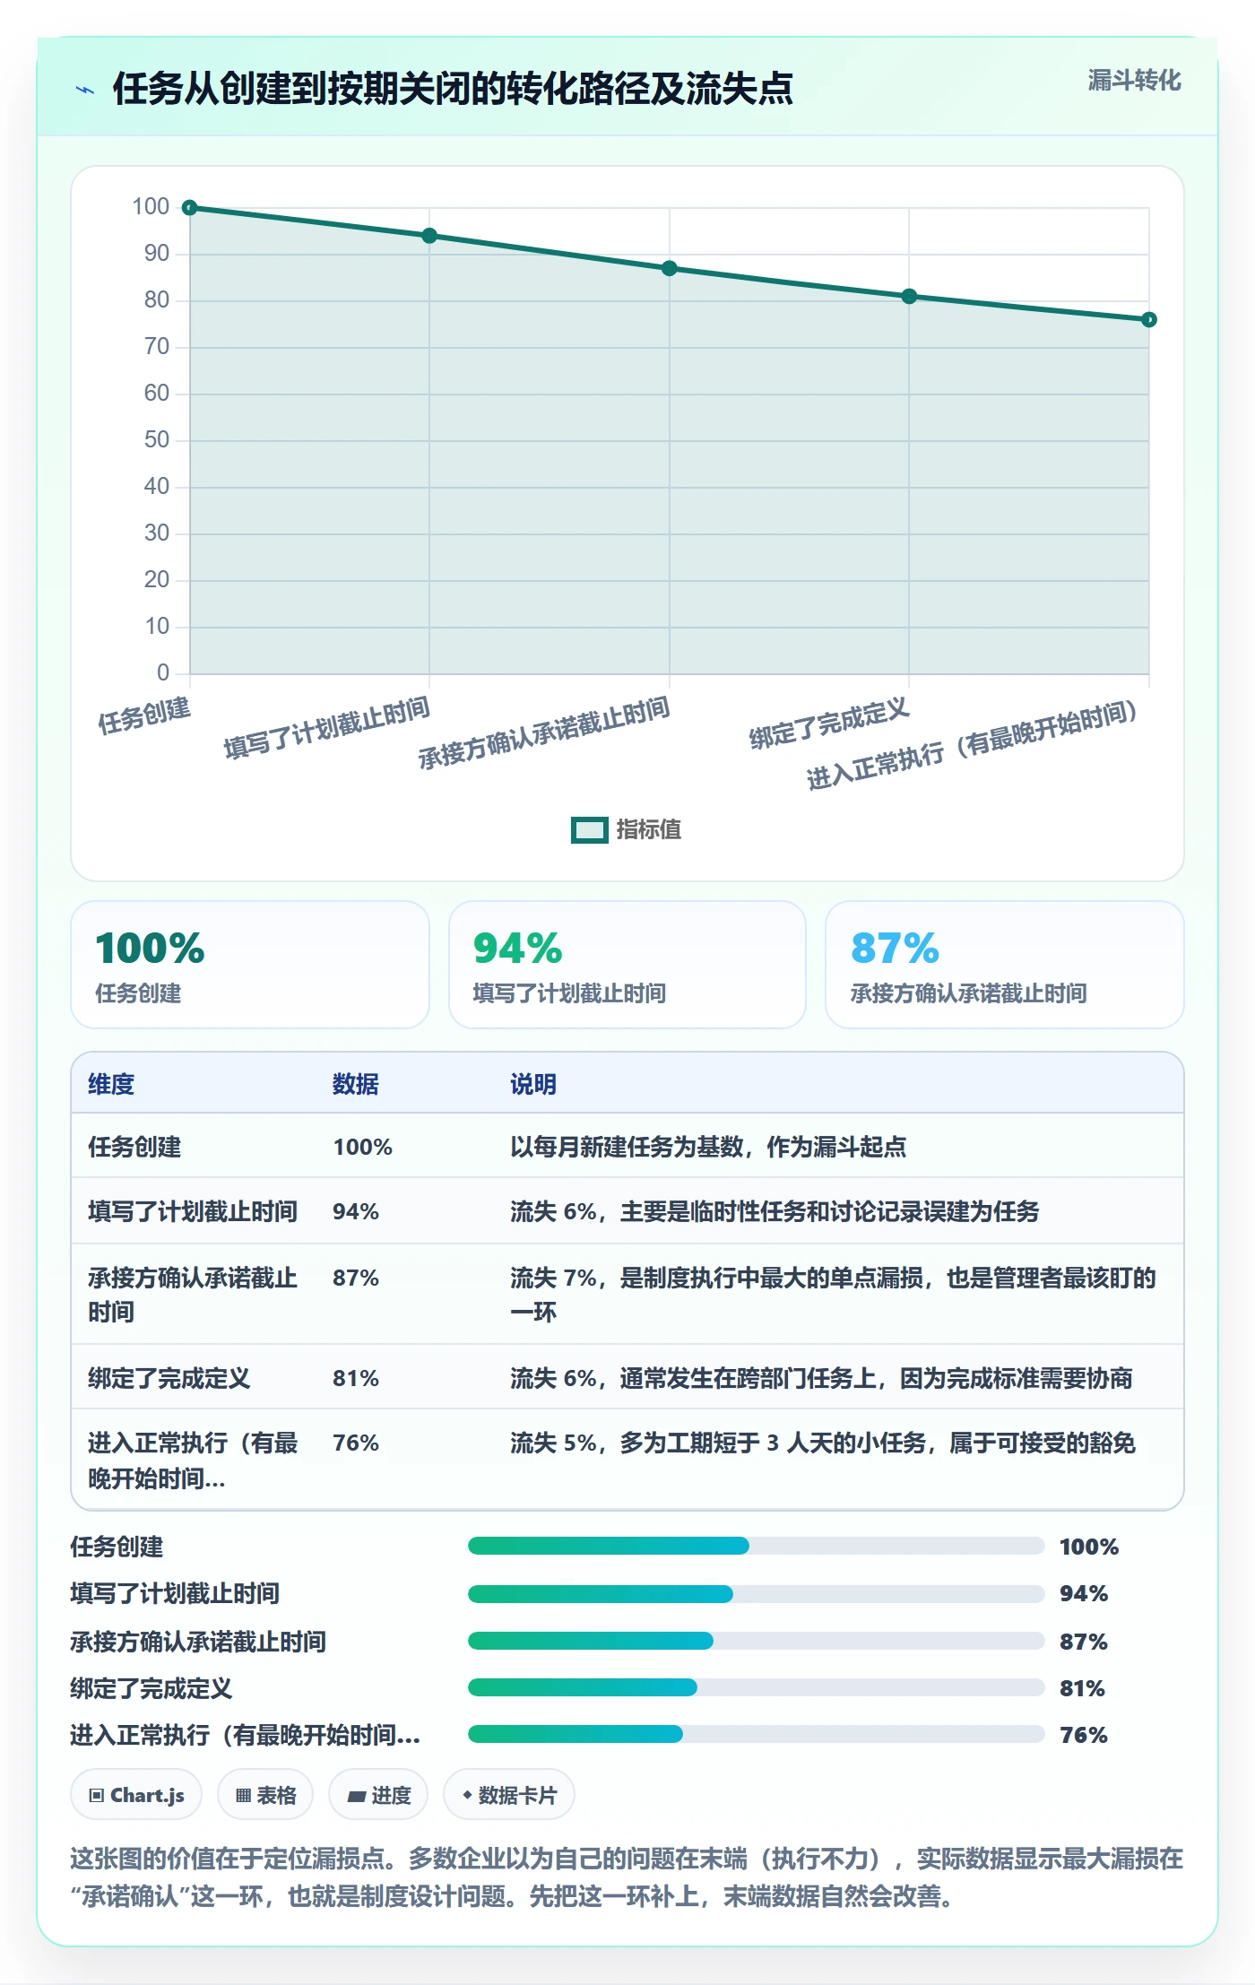Select the 进度 tag chip
Image resolution: width=1255 pixels, height=1985 pixels.
point(378,1795)
